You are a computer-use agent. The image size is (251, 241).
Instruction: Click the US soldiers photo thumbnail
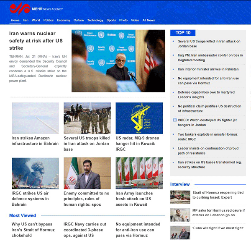[87, 118]
